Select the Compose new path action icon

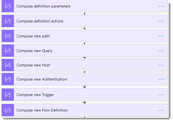[x=7, y=36]
